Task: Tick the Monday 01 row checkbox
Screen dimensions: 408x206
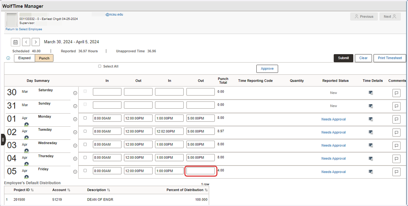Action: click(x=85, y=118)
